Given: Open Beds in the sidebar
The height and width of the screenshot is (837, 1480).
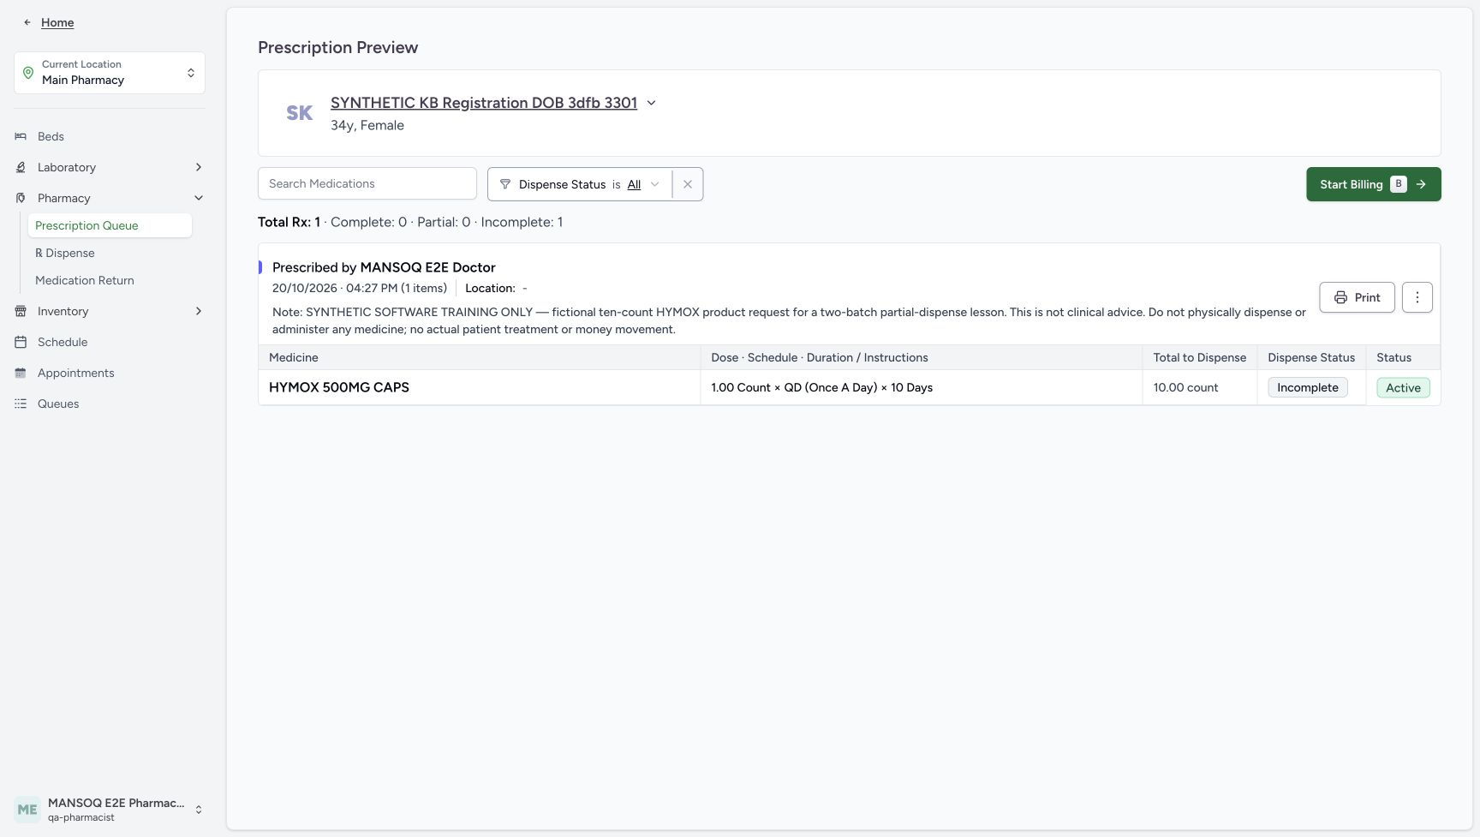Looking at the screenshot, I should (x=51, y=136).
